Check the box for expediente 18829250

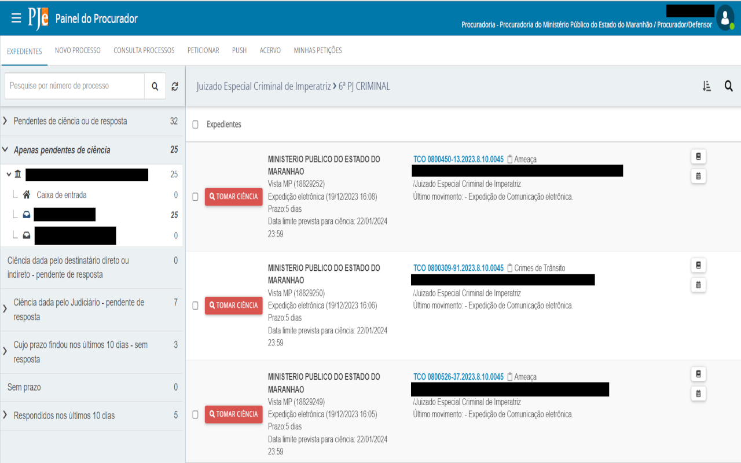point(195,306)
